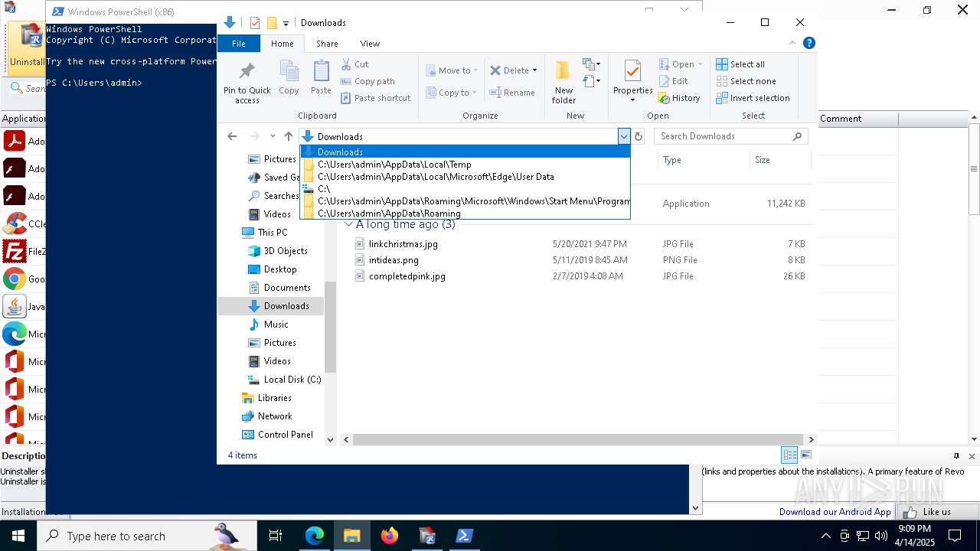
Task: Click Copy path in ribbon
Action: point(367,81)
